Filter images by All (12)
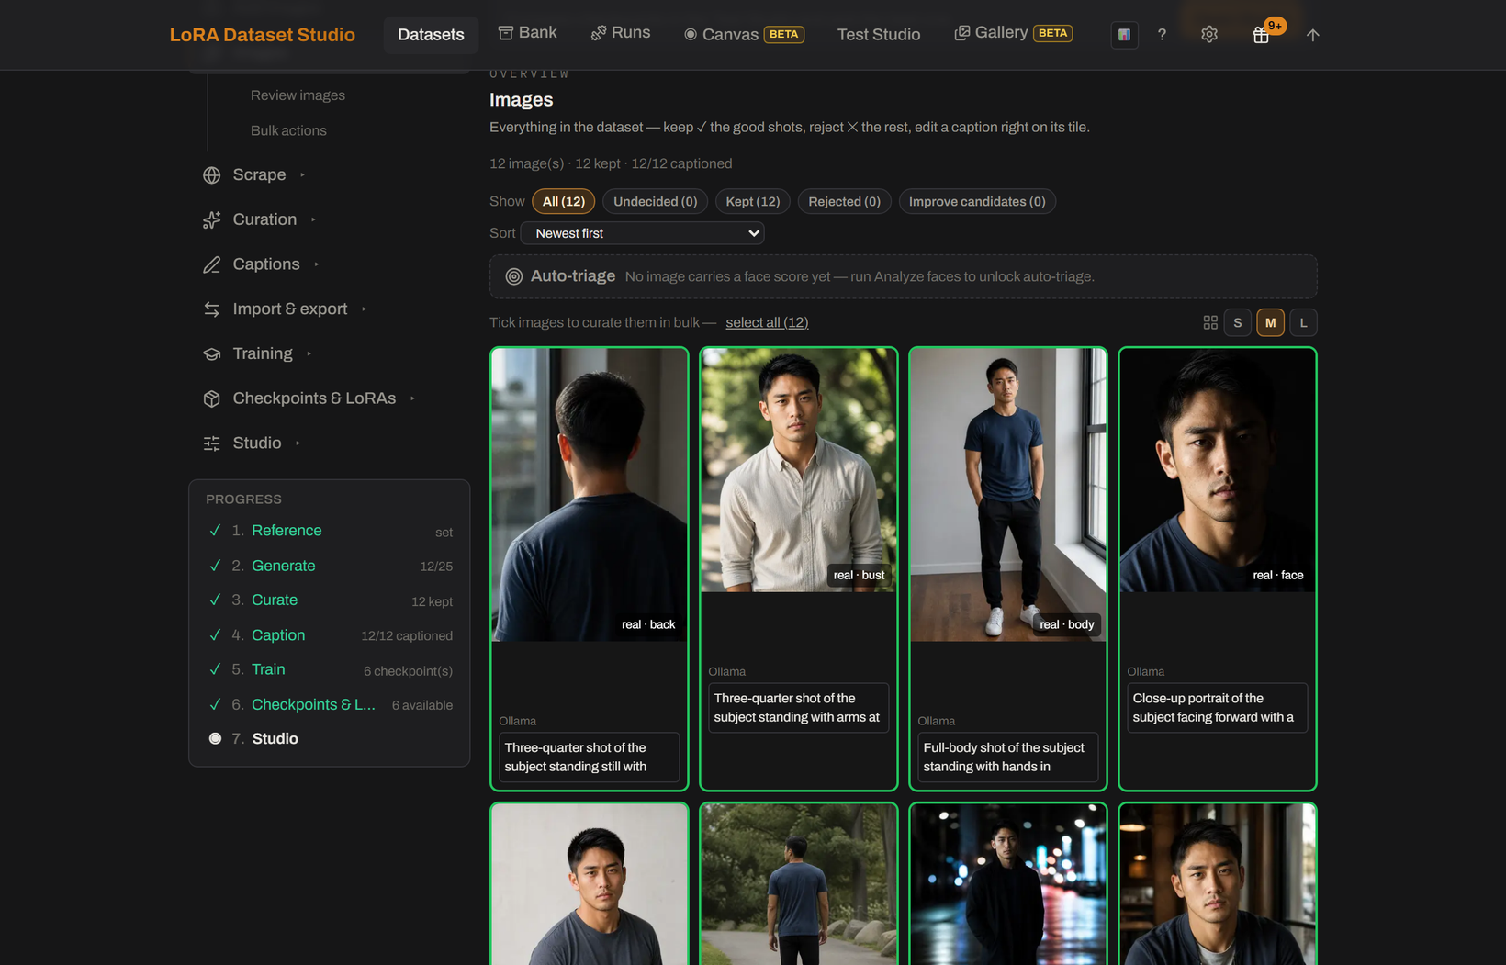Viewport: 1506px width, 965px height. [x=564, y=202]
